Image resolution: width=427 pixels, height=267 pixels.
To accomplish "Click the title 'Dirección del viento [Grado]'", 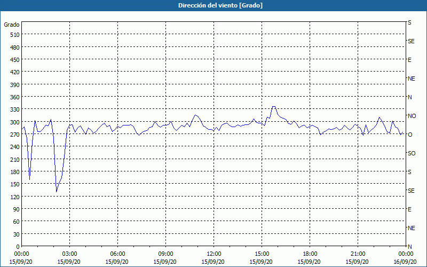I will click(x=220, y=5).
